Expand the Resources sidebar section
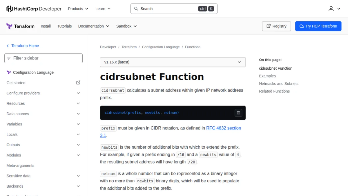Viewport: 348px width, 196px height. pyautogui.click(x=78, y=104)
